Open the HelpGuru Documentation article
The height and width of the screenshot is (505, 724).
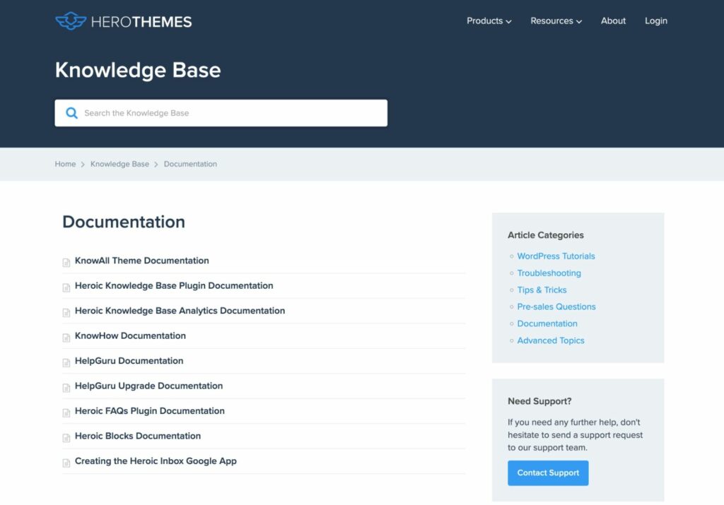point(129,361)
